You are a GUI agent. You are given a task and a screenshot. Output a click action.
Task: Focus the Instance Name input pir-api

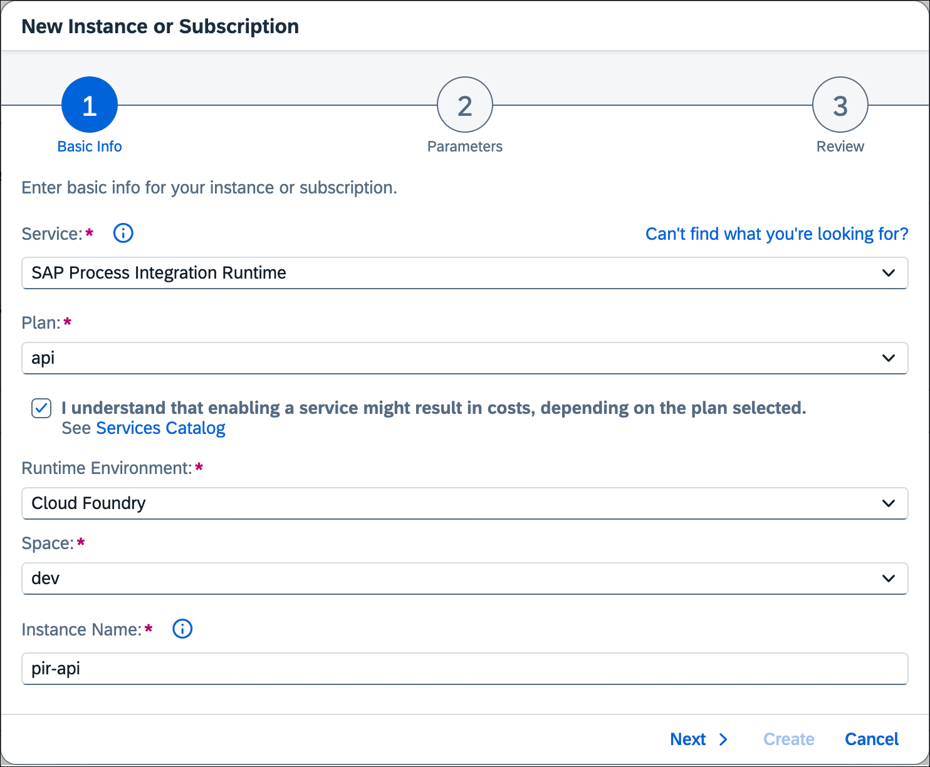(x=465, y=669)
